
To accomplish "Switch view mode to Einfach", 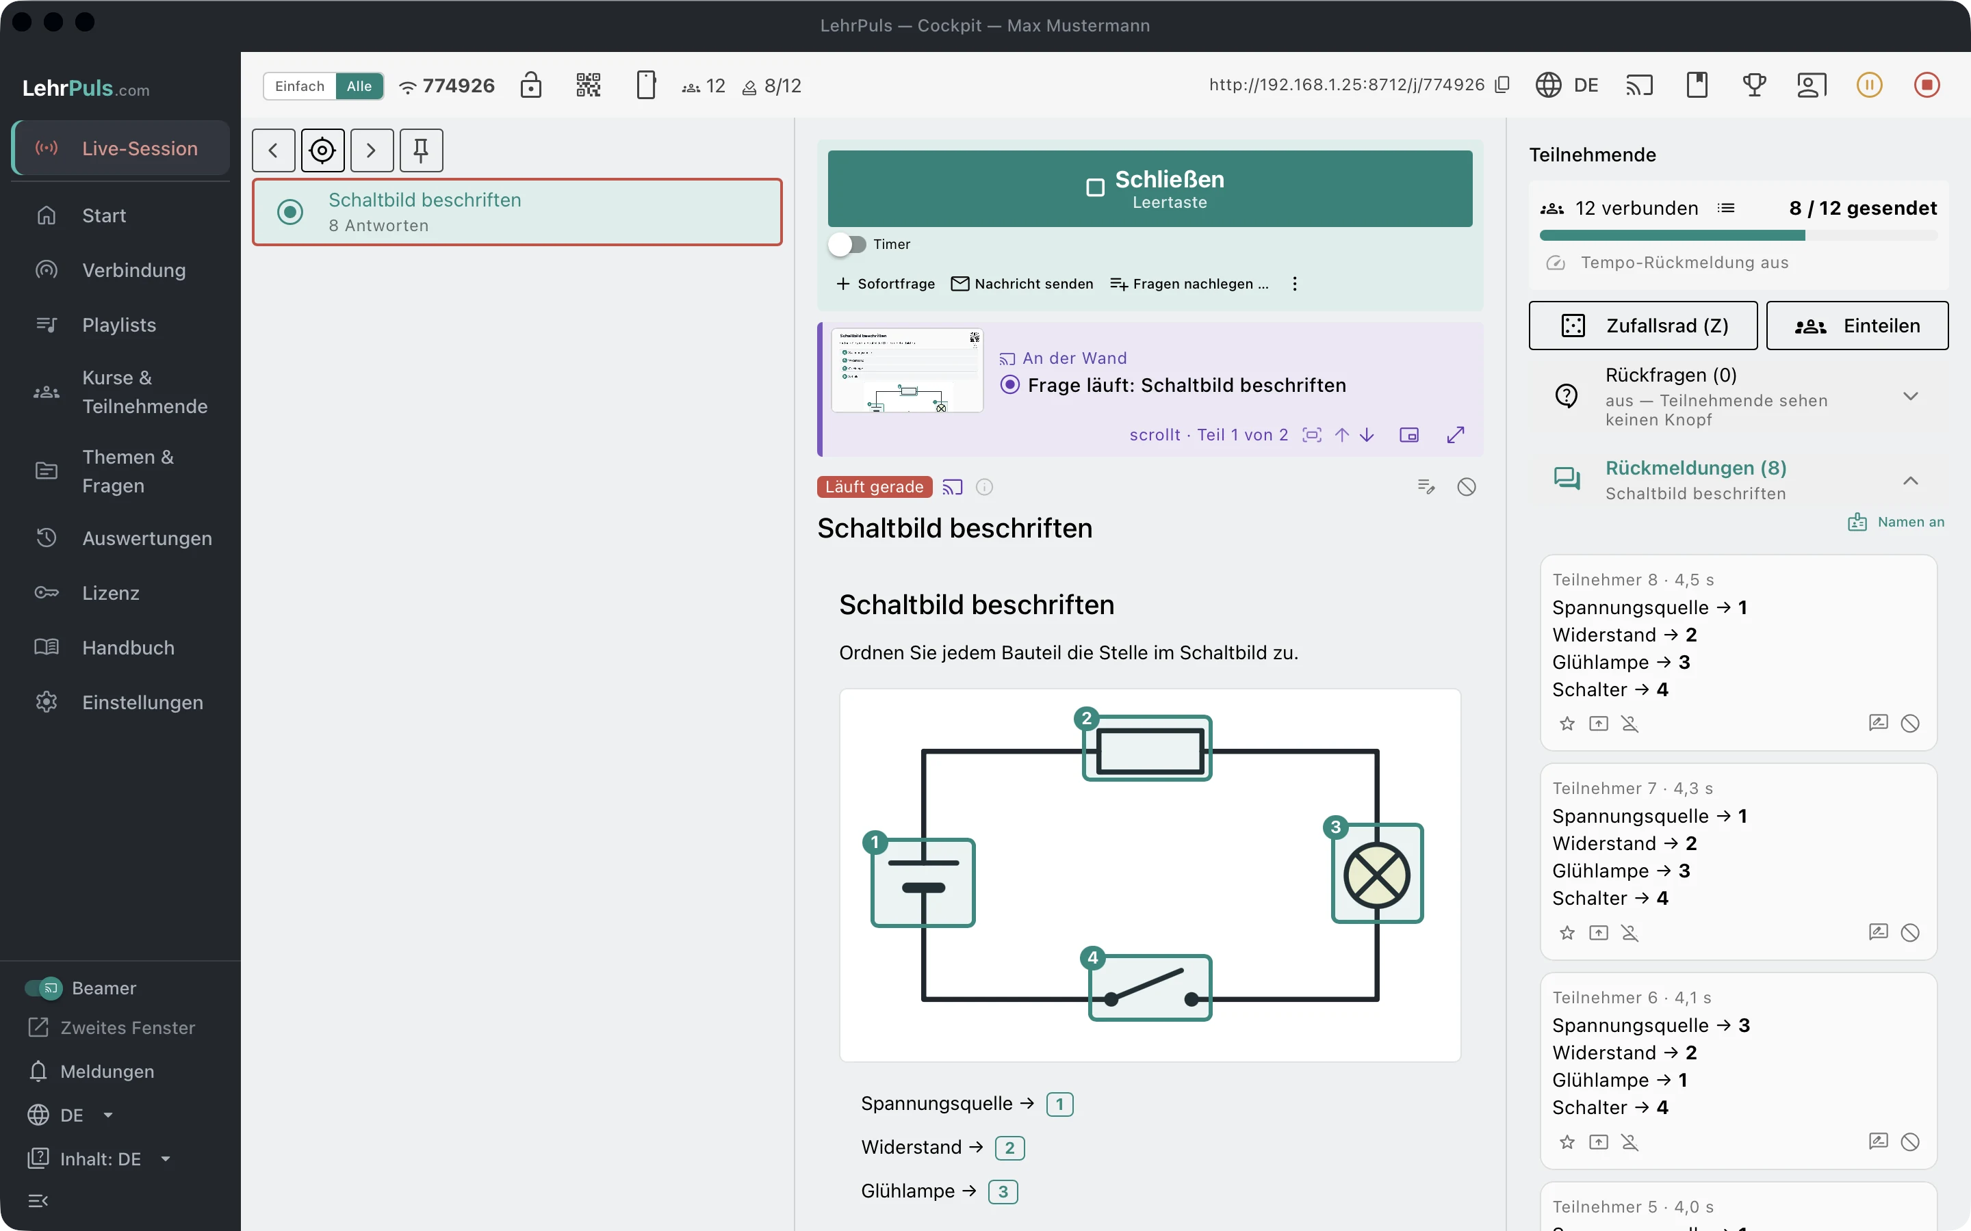I will click(x=300, y=86).
